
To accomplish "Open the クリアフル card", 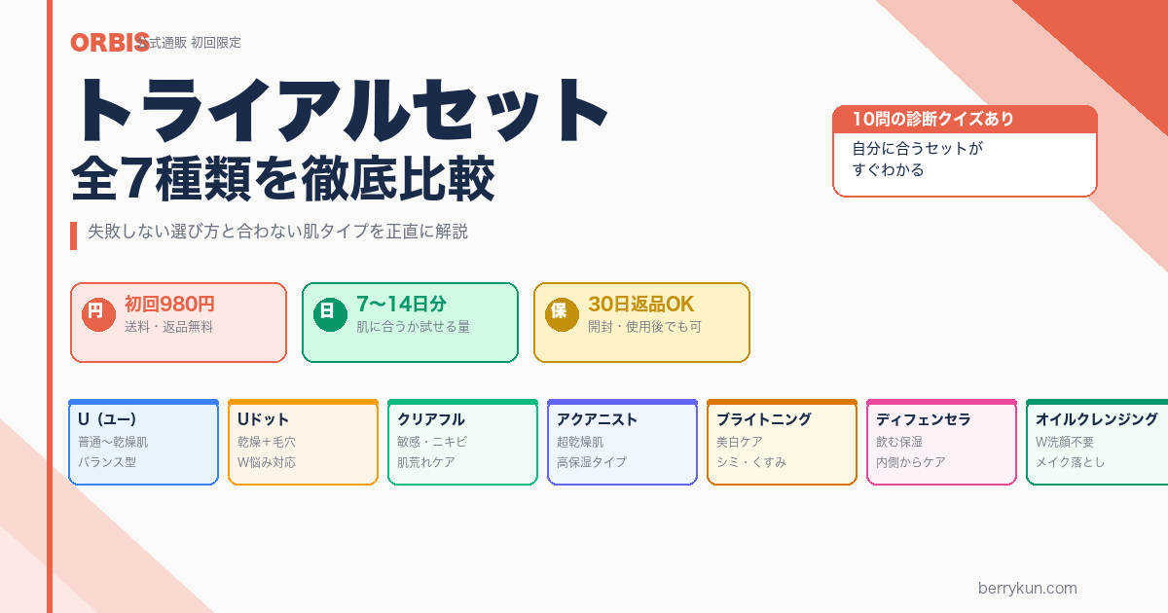I will pos(462,442).
